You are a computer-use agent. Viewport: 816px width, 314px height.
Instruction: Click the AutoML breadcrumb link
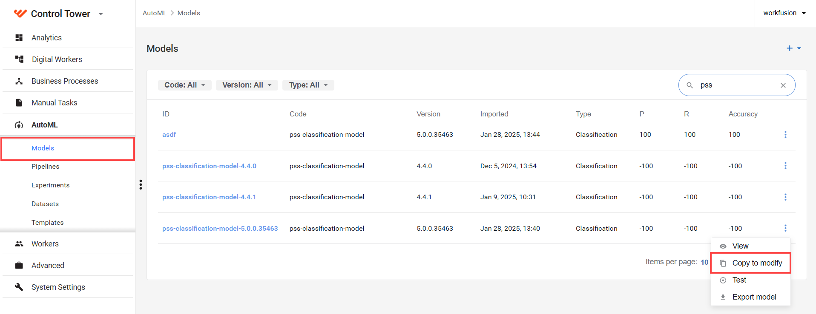(x=155, y=13)
